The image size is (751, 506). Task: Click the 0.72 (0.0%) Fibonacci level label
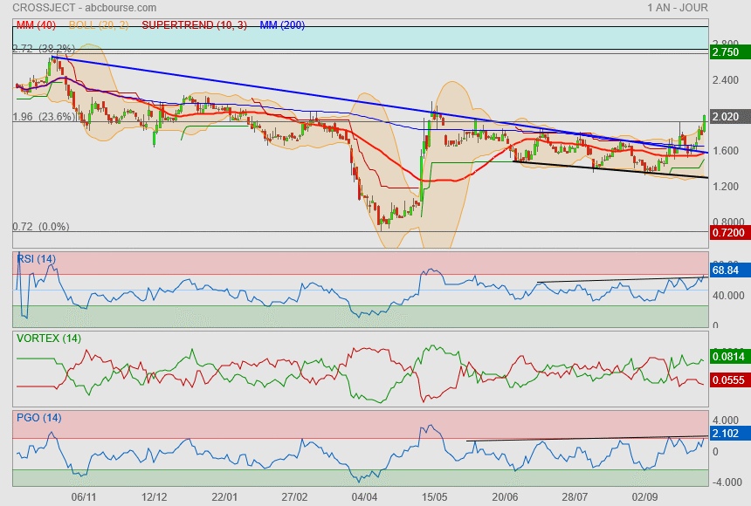tap(40, 227)
